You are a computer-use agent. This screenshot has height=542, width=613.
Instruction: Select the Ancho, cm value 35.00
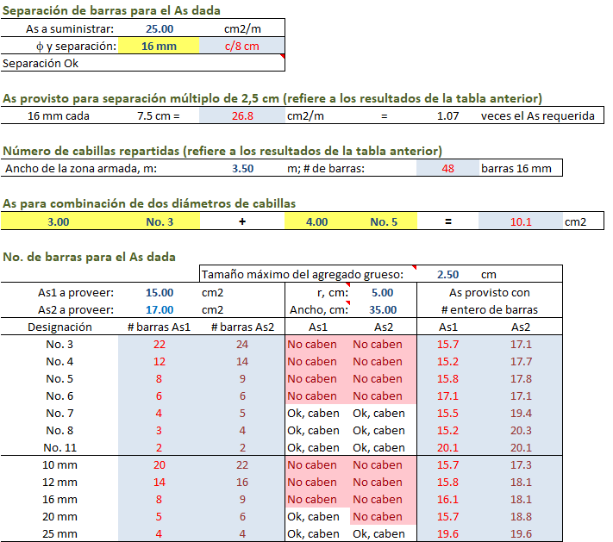pos(383,310)
